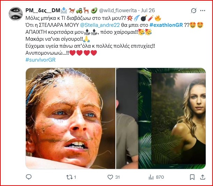213x186 pixels.
Task: Like the tweet with the heart icon
Action: 110,177
